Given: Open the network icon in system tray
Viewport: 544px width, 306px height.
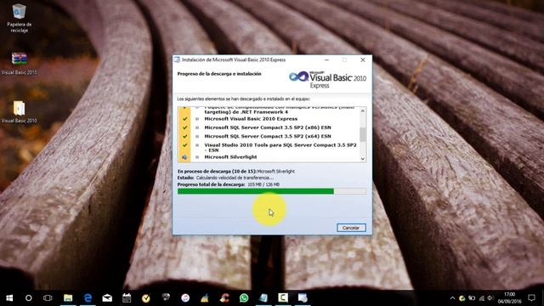Looking at the screenshot, I should click(x=482, y=298).
